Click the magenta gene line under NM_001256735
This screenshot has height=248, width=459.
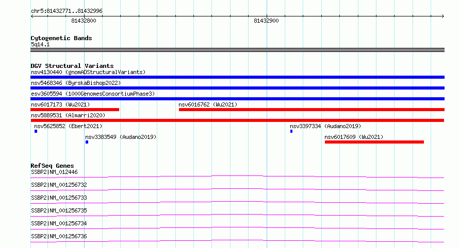pyautogui.click(x=237, y=215)
